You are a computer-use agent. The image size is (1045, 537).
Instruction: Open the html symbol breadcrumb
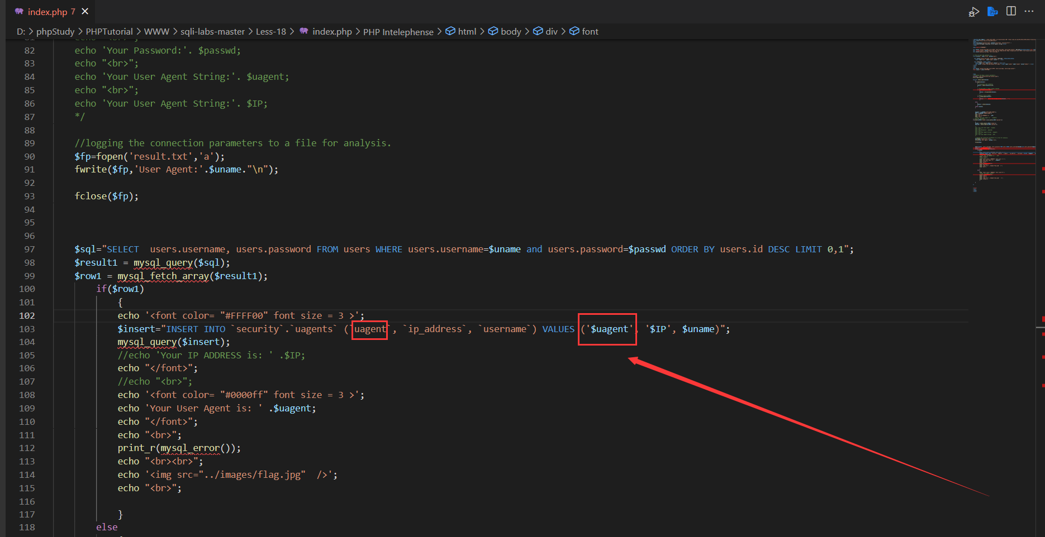(x=461, y=32)
